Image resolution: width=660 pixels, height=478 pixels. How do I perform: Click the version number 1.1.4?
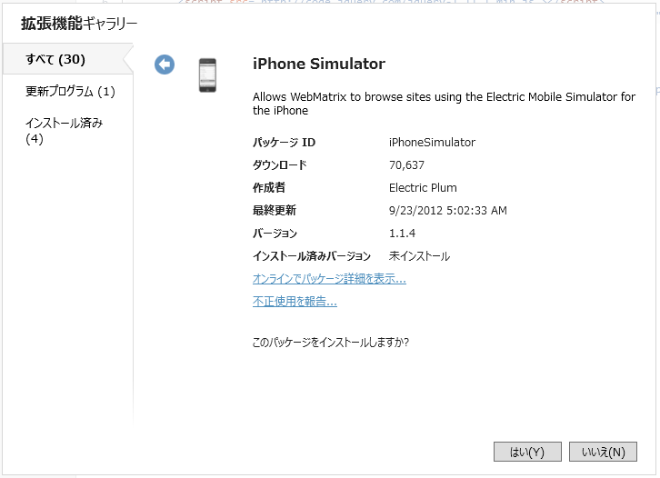402,234
